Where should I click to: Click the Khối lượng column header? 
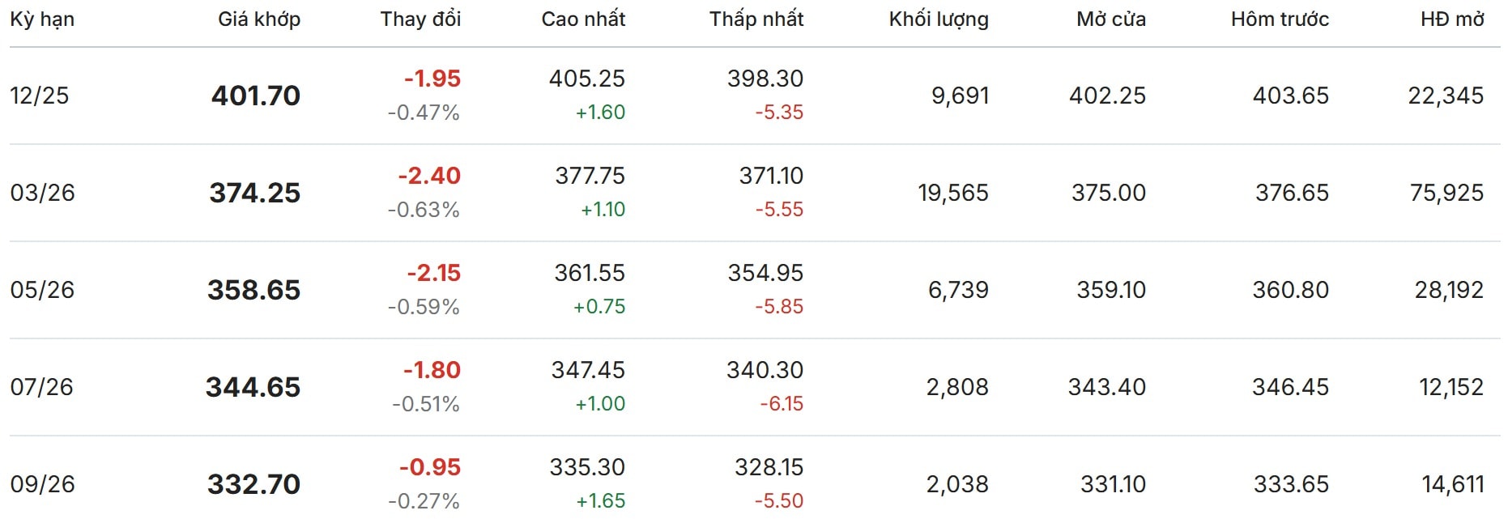point(939,19)
